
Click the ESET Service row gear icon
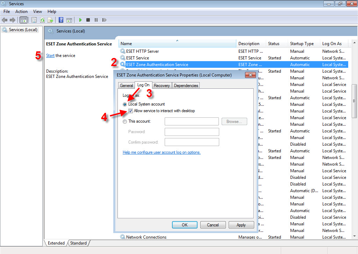tap(123, 58)
